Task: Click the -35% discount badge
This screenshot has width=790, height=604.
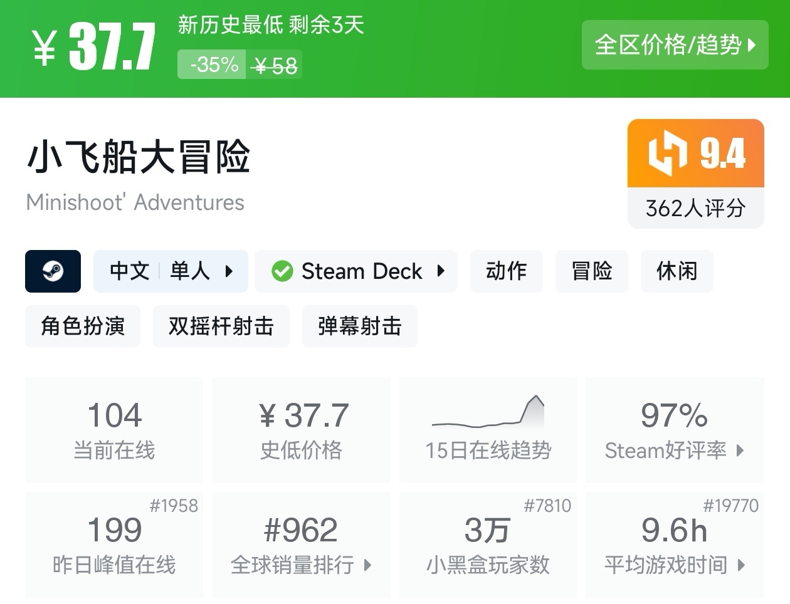Action: click(x=214, y=65)
